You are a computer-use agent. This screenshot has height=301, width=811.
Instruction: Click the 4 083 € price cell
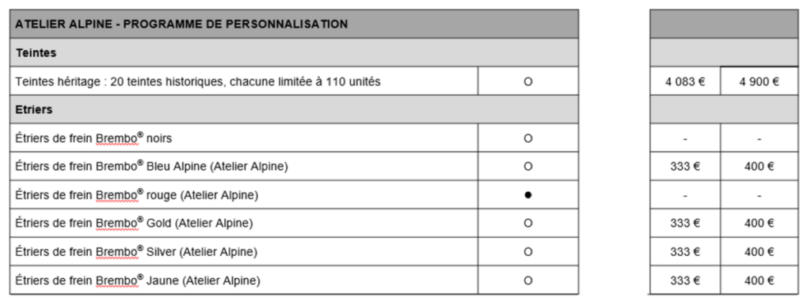coord(685,81)
